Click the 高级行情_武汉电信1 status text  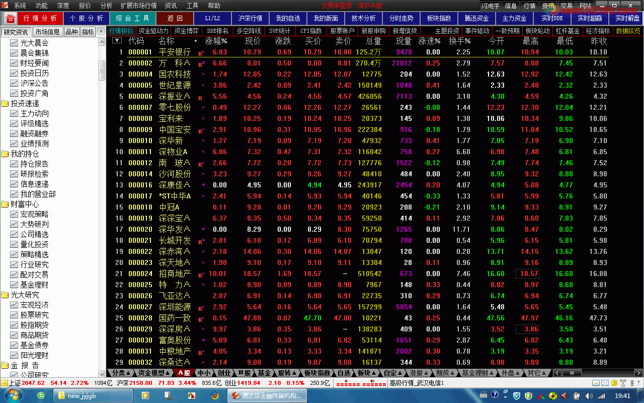[417, 383]
